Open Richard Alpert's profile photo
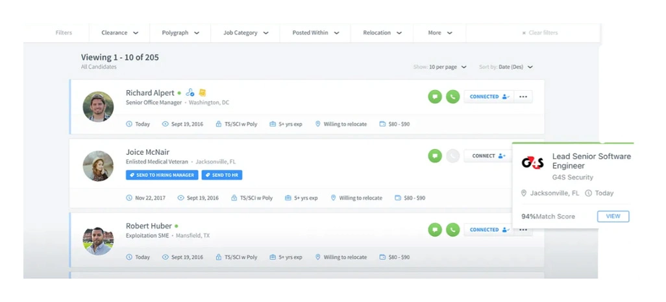Image resolution: width=666 pixels, height=302 pixels. click(x=98, y=106)
